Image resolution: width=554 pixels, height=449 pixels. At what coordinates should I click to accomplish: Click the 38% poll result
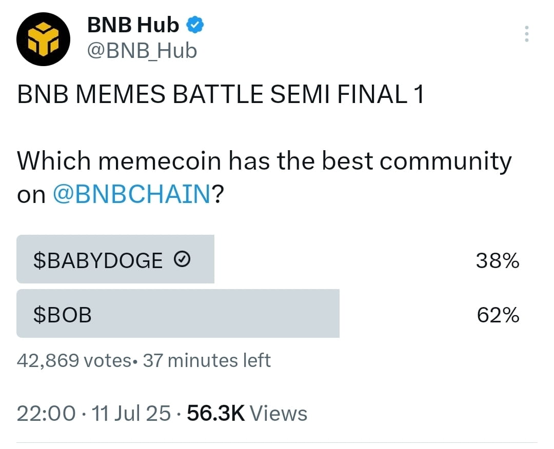pyautogui.click(x=498, y=261)
